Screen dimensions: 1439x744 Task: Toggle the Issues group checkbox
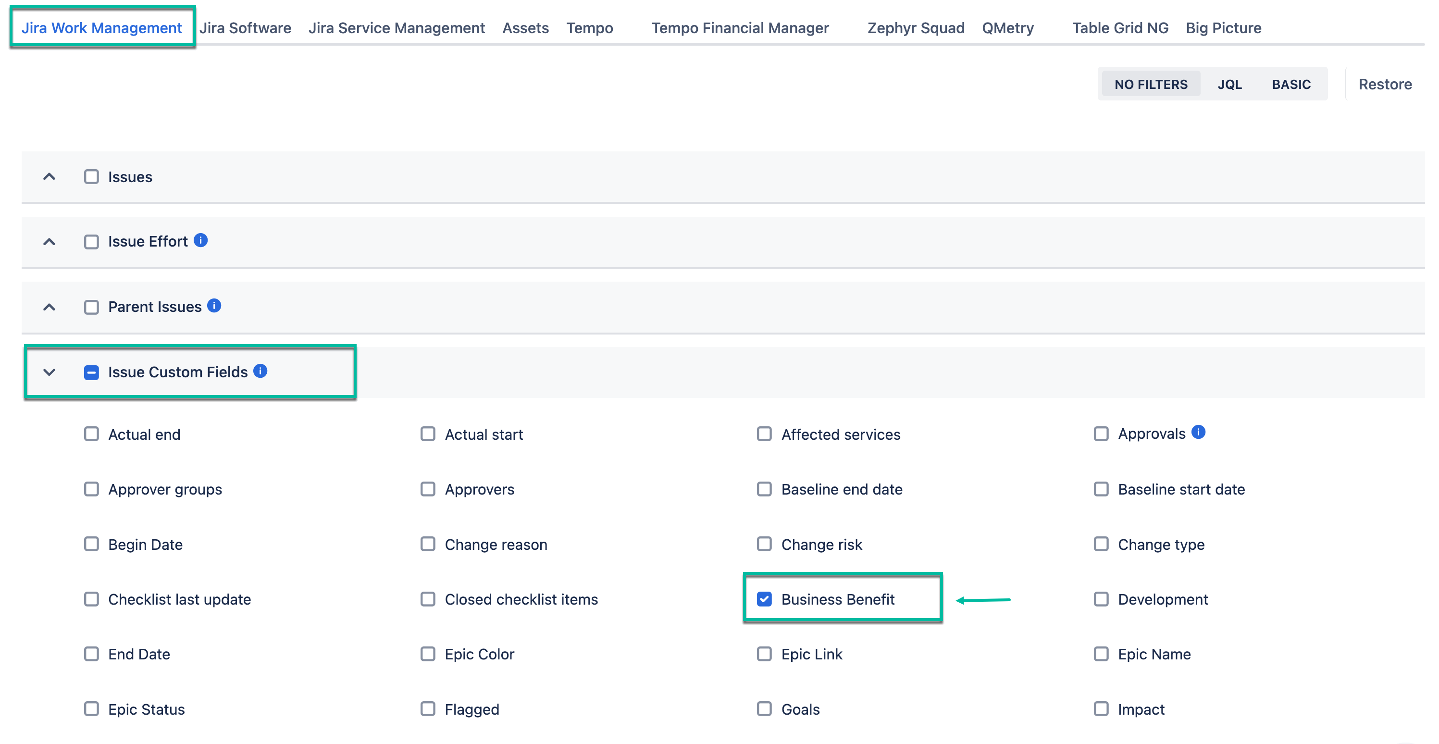click(91, 176)
